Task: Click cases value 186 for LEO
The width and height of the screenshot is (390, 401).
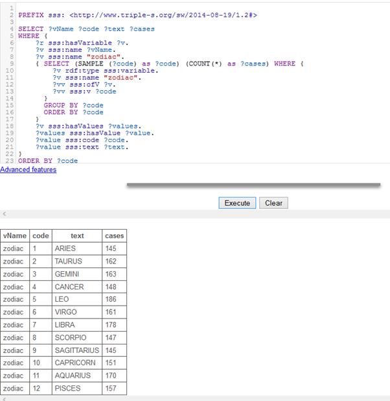Action: (114, 299)
